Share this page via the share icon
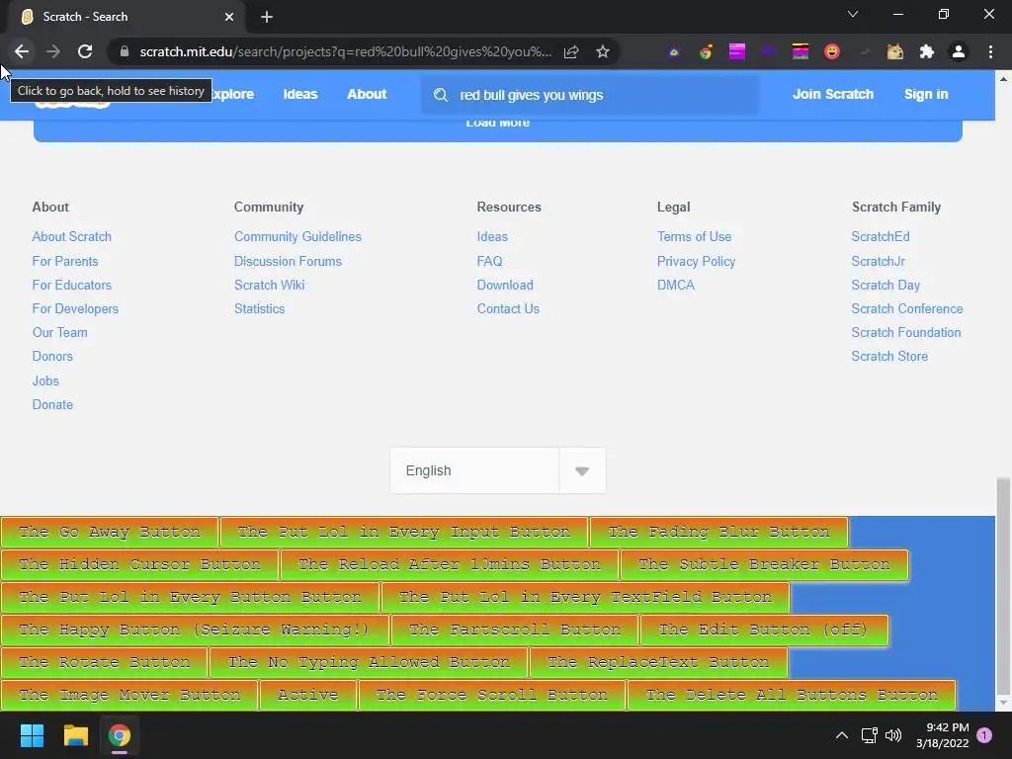Viewport: 1012px width, 759px height. tap(571, 51)
